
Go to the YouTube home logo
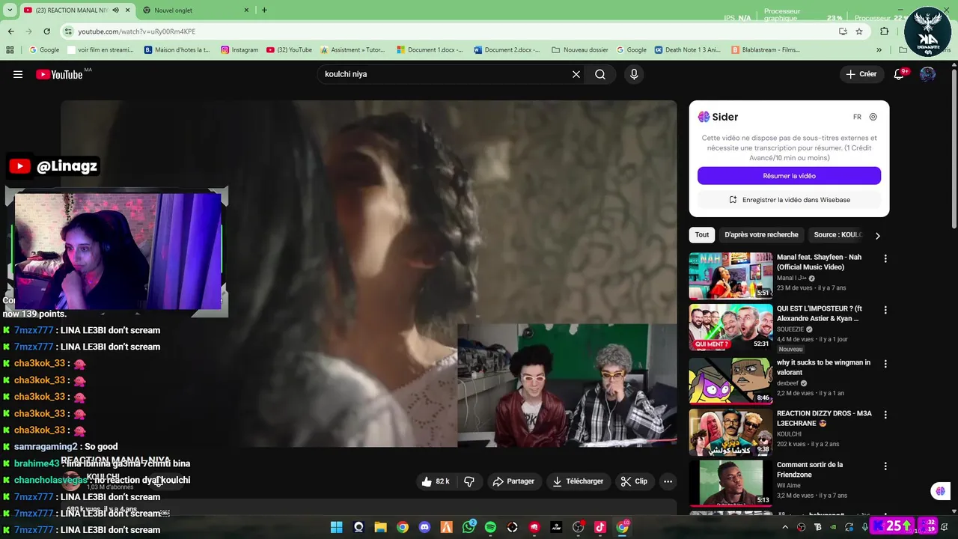(x=59, y=74)
